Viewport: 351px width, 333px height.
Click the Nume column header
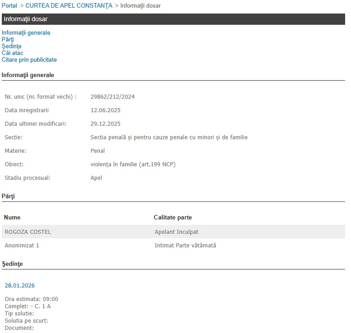tap(12, 218)
